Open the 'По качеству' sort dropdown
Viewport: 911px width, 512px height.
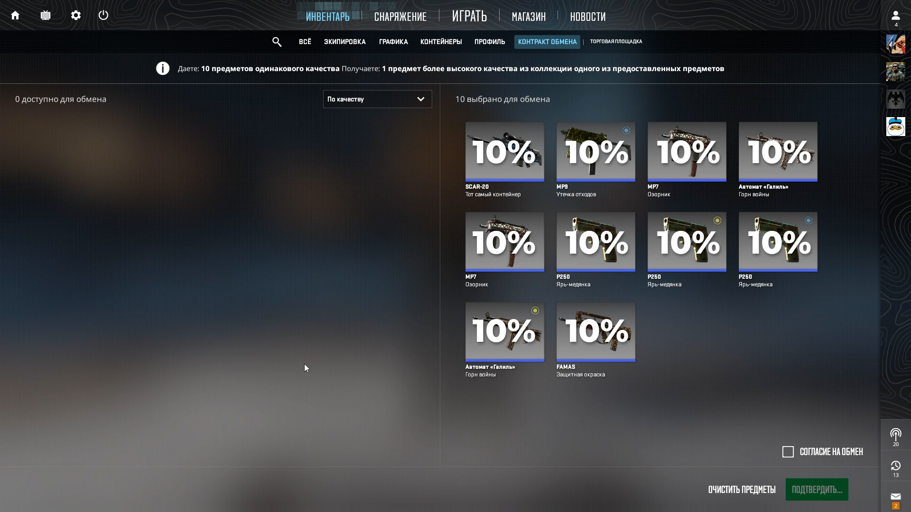377,99
